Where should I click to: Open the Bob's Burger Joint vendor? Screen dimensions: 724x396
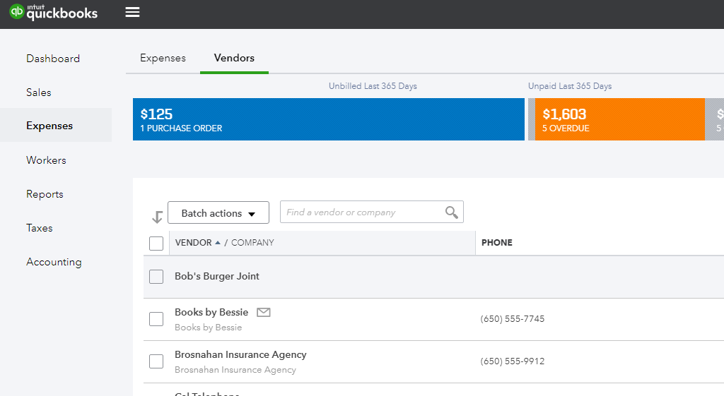217,276
